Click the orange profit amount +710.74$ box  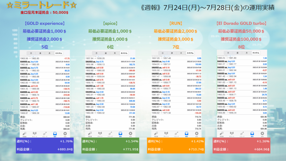click(175, 150)
